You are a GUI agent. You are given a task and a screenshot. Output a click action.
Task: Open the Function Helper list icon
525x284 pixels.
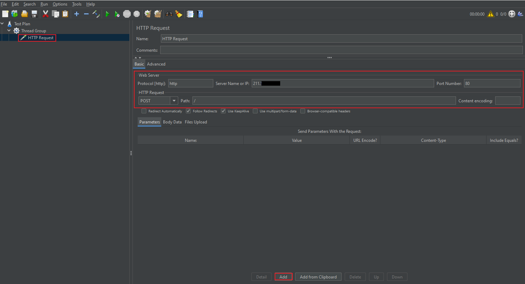(x=190, y=14)
